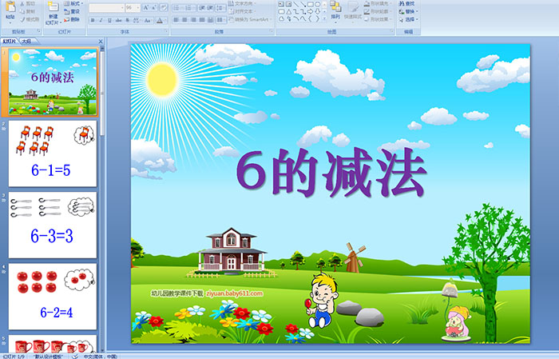Toggle Align Left paragraph alignment
This screenshot has width=559, height=359.
(x=176, y=20)
